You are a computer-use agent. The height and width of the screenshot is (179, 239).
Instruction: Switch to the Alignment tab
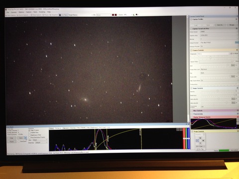(x=66, y=128)
